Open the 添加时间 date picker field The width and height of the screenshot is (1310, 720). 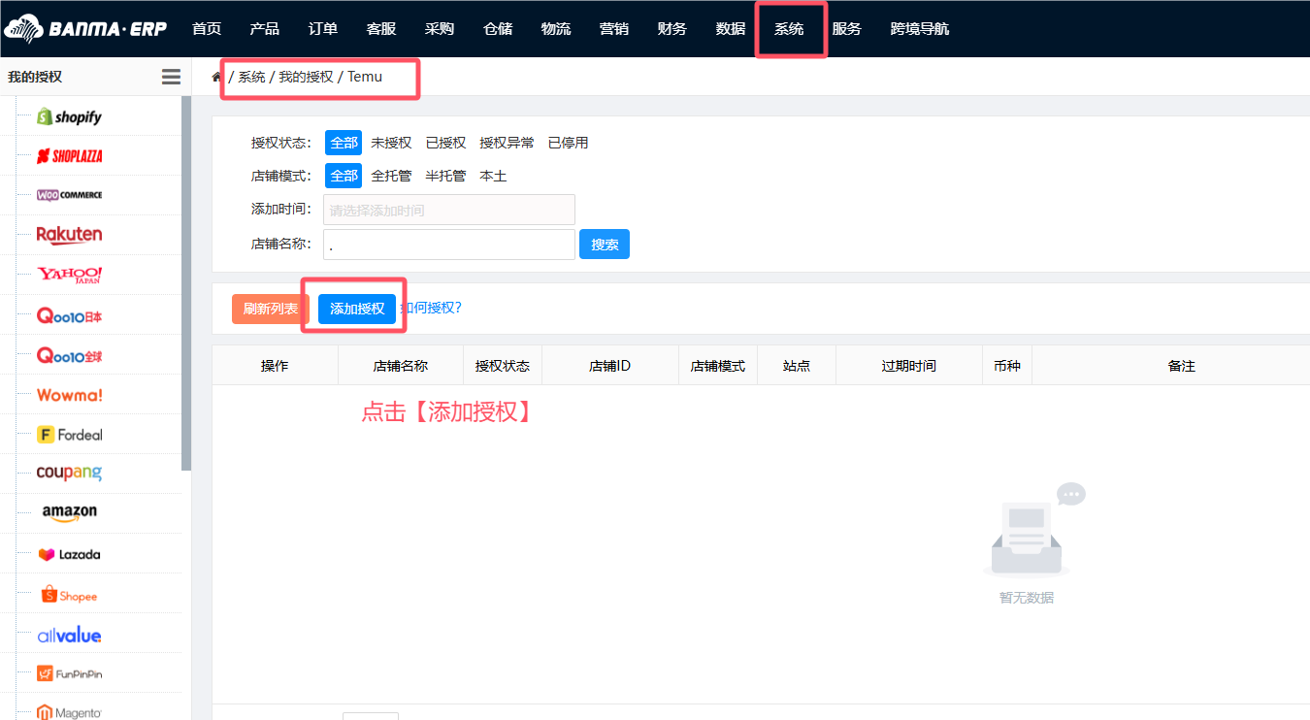click(449, 210)
